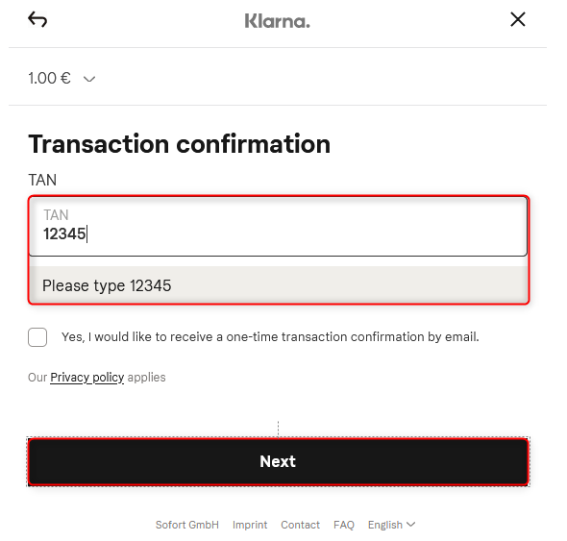Screen dimensions: 567x541
Task: Open the FAQ footer link
Action: click(344, 525)
